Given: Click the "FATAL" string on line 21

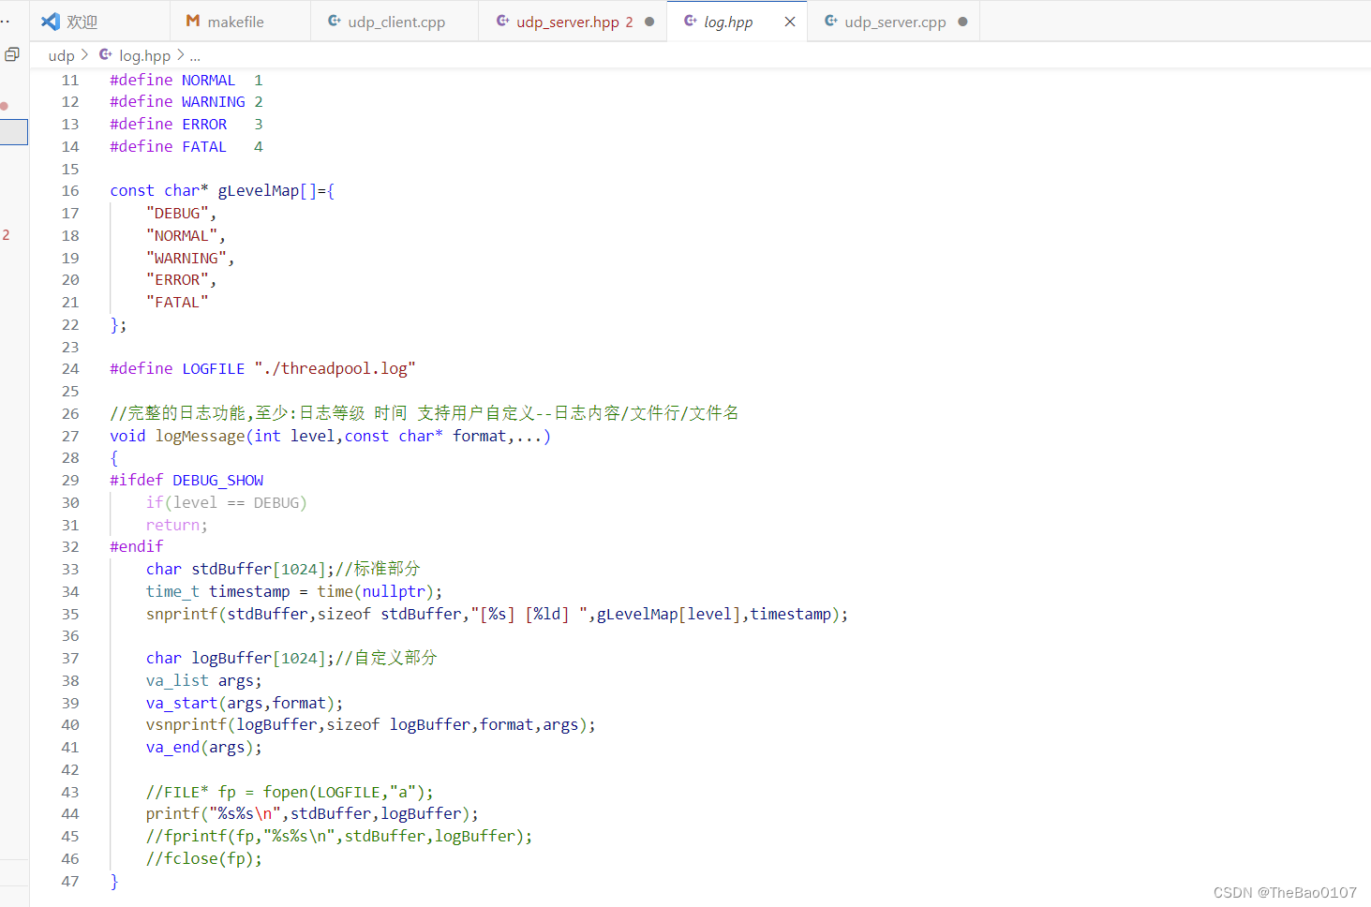Looking at the screenshot, I should pos(177,303).
